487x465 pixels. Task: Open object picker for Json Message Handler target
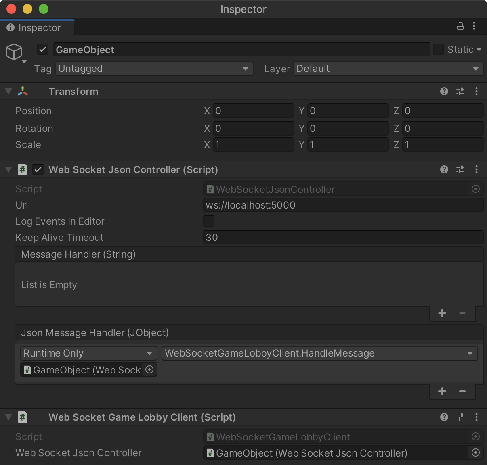(x=149, y=369)
